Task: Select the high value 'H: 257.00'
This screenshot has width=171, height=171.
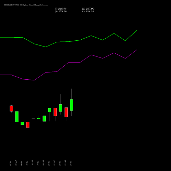Action: click(x=88, y=9)
